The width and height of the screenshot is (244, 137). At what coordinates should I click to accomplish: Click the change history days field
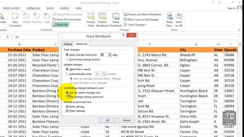pos(104,55)
